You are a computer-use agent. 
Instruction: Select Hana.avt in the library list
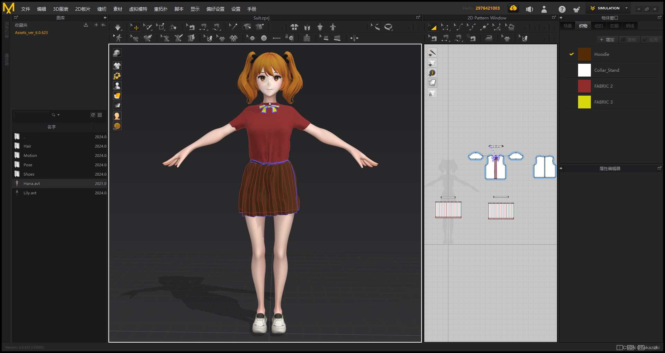click(32, 184)
